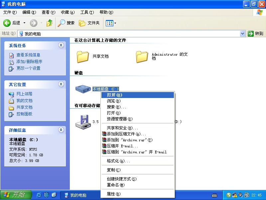This screenshot has width=266, height=200.
Task: Click the 开始 Start button
Action: (16, 195)
